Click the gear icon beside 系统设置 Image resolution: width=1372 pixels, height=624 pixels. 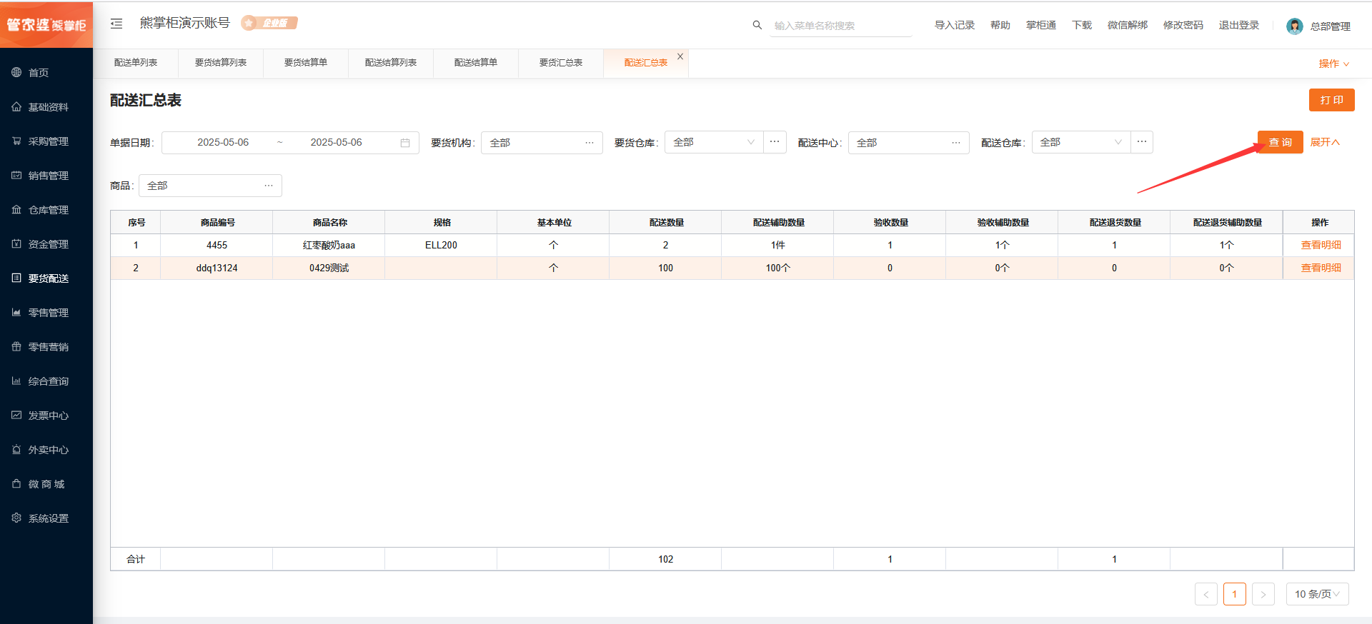click(16, 518)
